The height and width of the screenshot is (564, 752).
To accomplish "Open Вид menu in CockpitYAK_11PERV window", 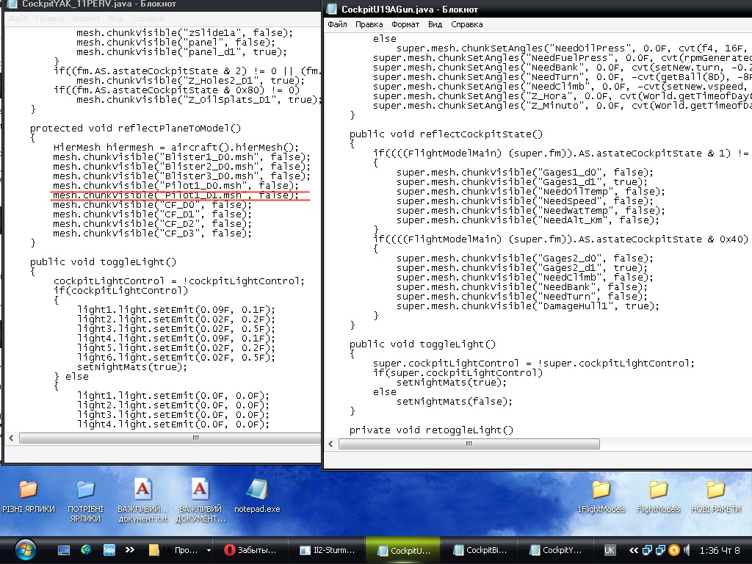I will (115, 18).
